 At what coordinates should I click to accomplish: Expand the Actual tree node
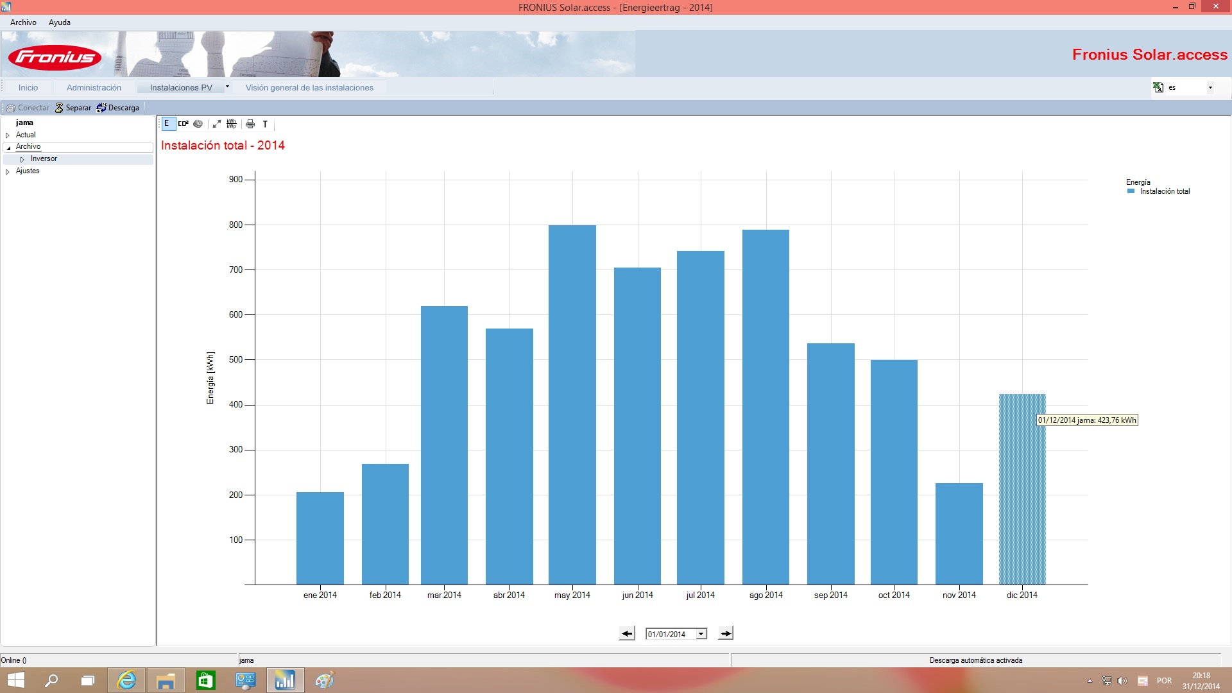8,135
